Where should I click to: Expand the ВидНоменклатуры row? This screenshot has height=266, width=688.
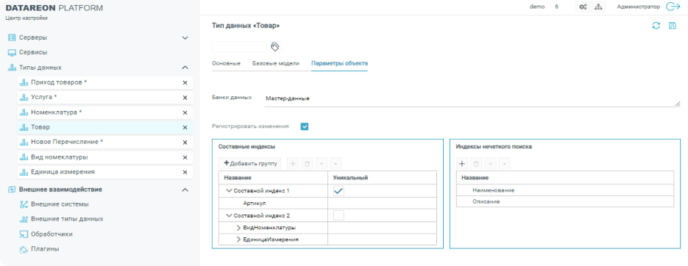[238, 228]
